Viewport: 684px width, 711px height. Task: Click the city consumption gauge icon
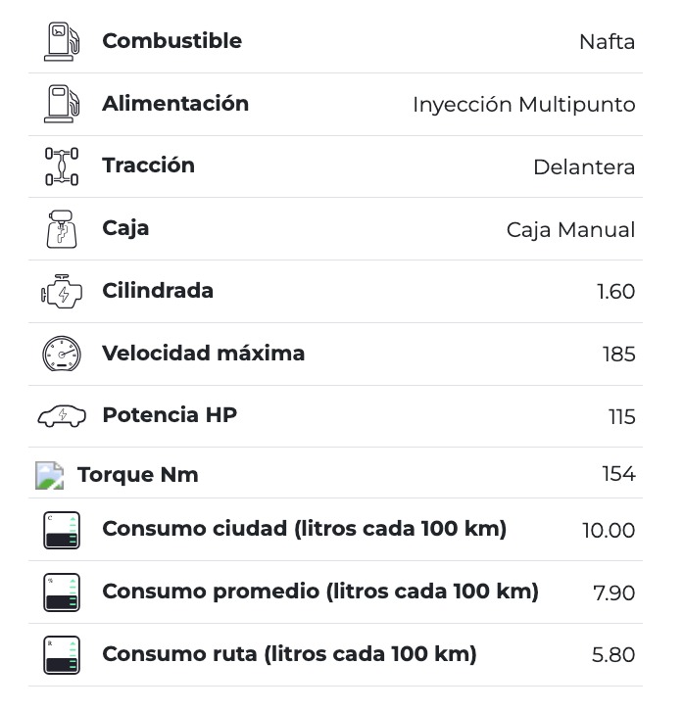[62, 530]
